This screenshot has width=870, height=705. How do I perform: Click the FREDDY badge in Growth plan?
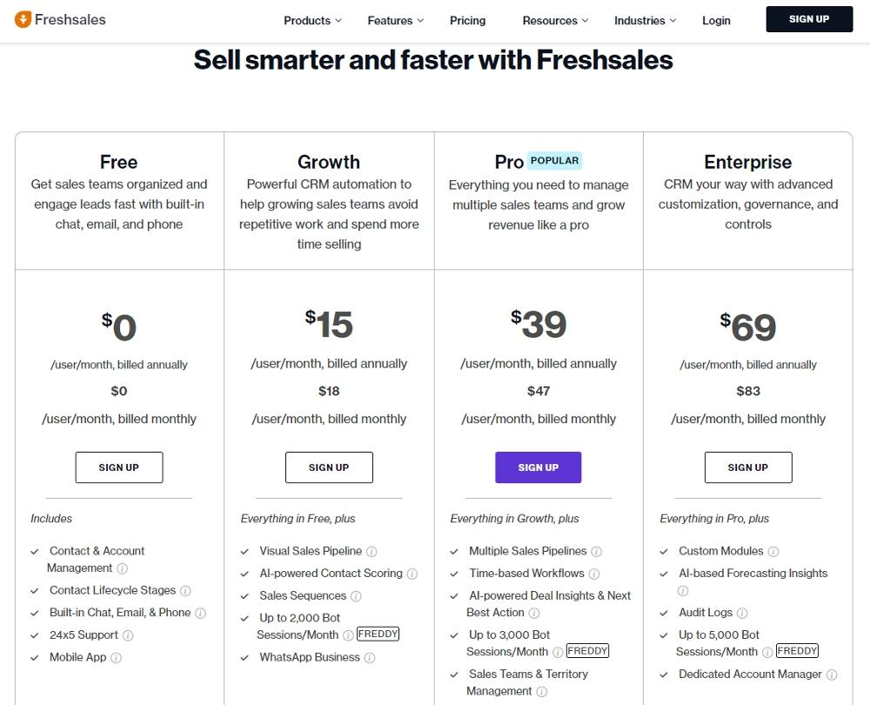[378, 634]
